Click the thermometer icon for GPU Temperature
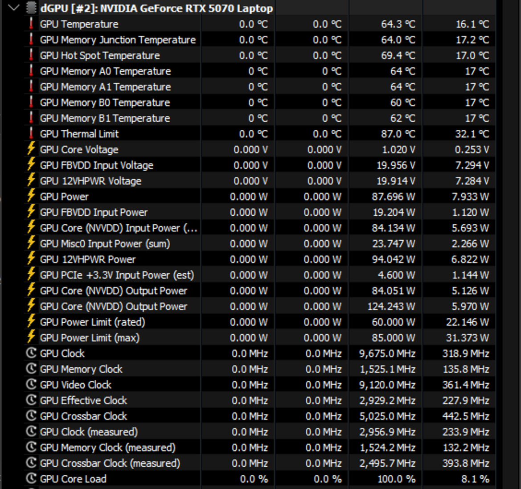 click(x=31, y=24)
